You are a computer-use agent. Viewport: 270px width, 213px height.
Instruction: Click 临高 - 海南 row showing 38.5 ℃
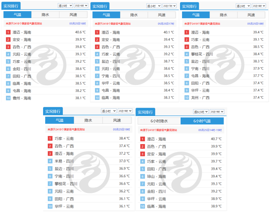pyautogui.click(x=46, y=83)
